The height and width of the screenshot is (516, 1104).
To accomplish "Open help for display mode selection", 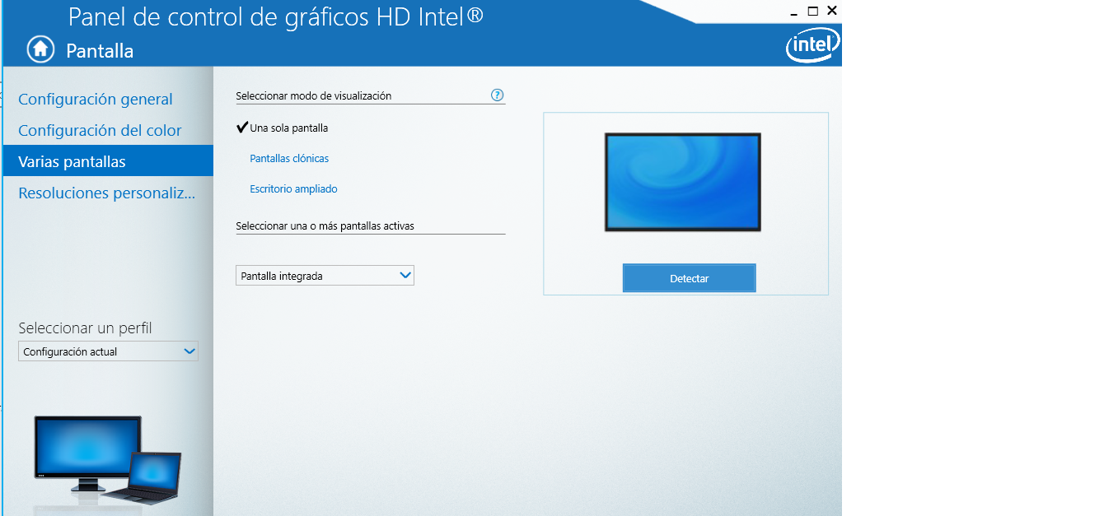I will tap(497, 95).
